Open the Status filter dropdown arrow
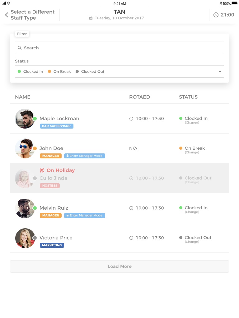The height and width of the screenshot is (318, 239). pyautogui.click(x=220, y=71)
